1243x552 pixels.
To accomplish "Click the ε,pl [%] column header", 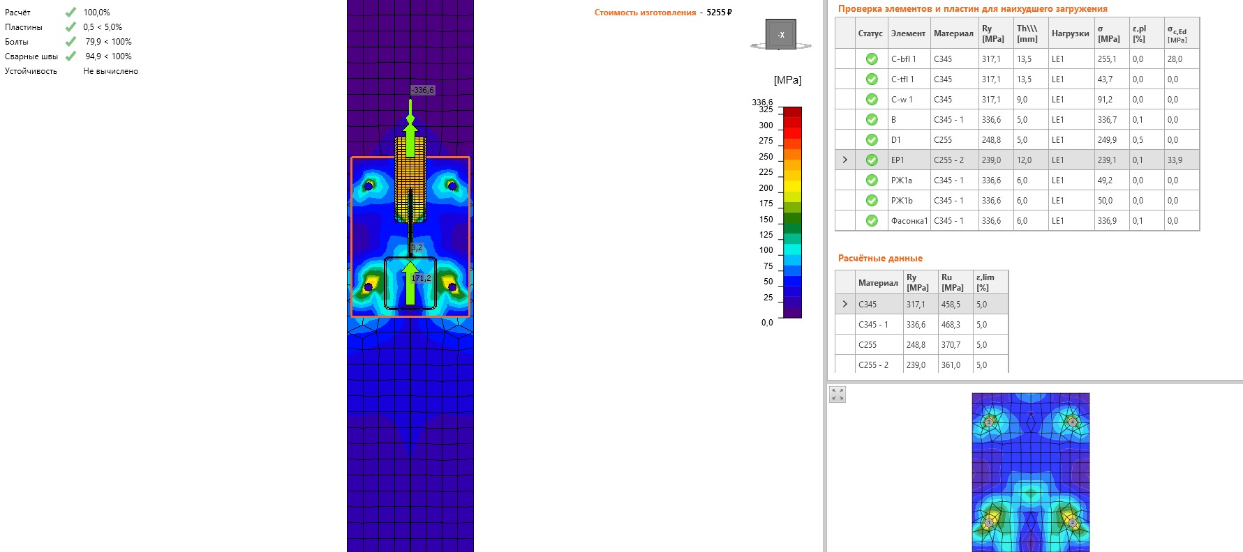I will coord(1147,33).
